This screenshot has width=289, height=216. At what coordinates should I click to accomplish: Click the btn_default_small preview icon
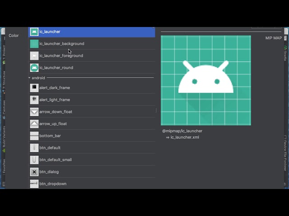pyautogui.click(x=34, y=160)
